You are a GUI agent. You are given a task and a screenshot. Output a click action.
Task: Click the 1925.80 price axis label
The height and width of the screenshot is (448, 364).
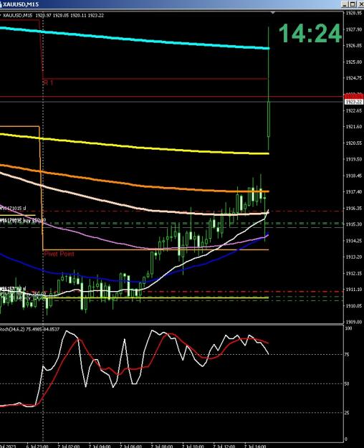(354, 62)
